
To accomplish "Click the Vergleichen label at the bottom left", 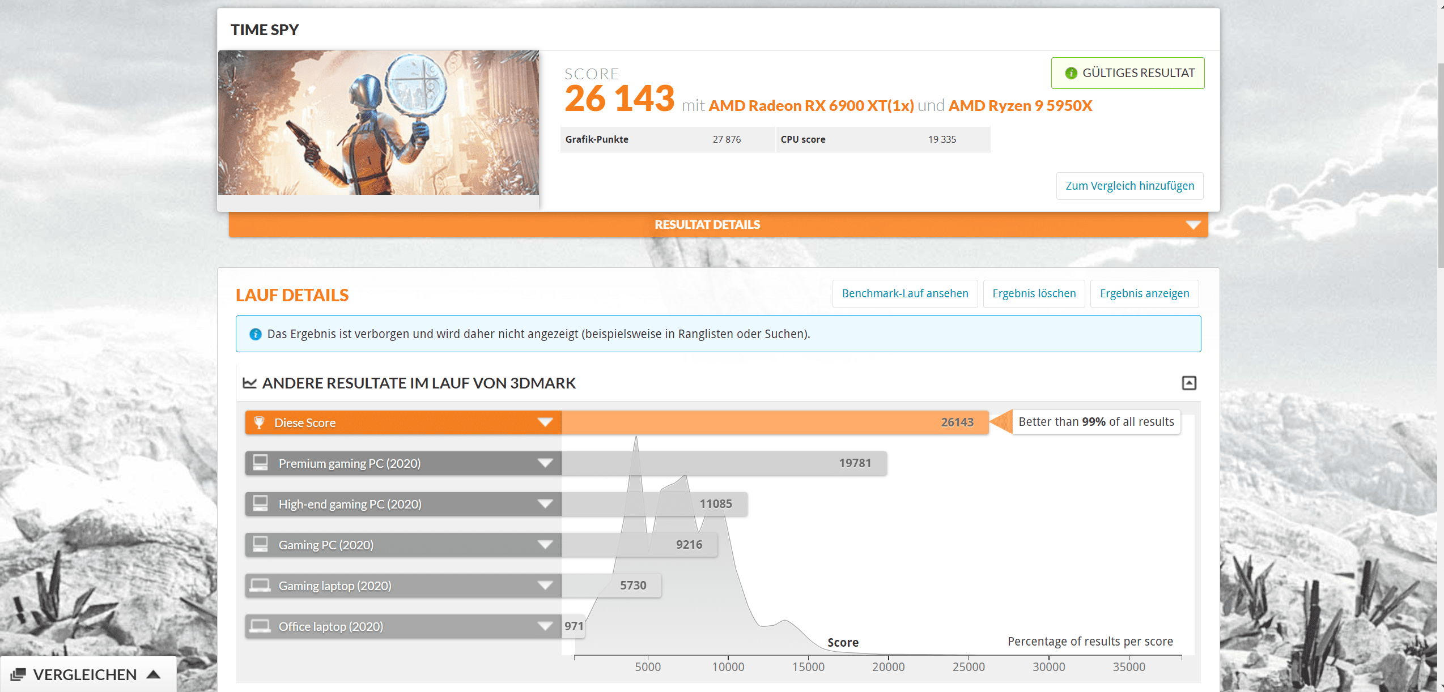I will point(85,674).
